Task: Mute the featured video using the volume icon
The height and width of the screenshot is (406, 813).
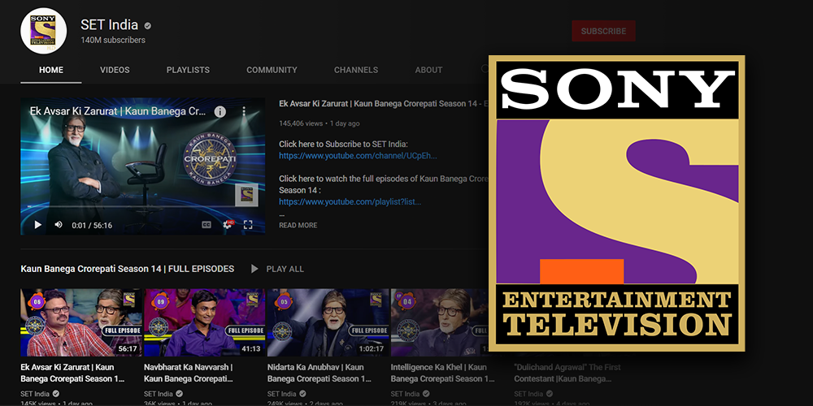Action: pyautogui.click(x=59, y=224)
